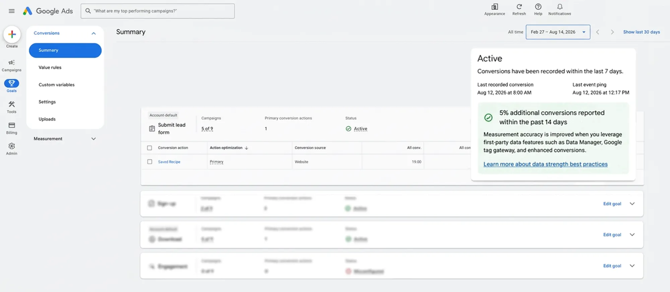Click the 19.00 All conv. value
The image size is (670, 292).
coord(416,162)
